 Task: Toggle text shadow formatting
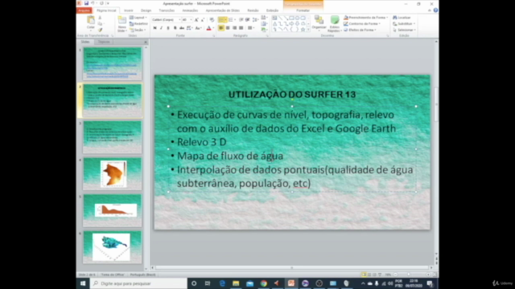175,28
